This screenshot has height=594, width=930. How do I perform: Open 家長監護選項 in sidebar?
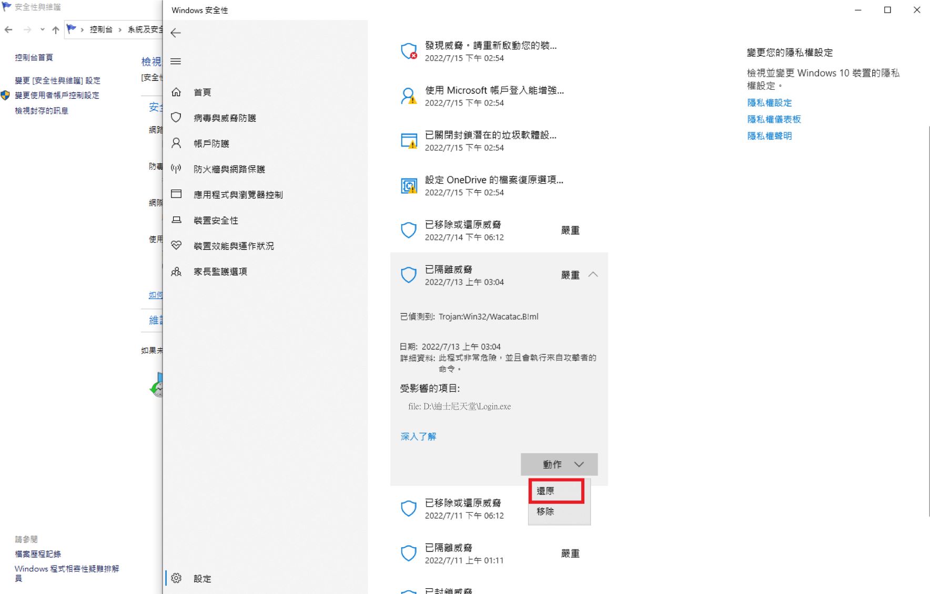click(x=220, y=272)
